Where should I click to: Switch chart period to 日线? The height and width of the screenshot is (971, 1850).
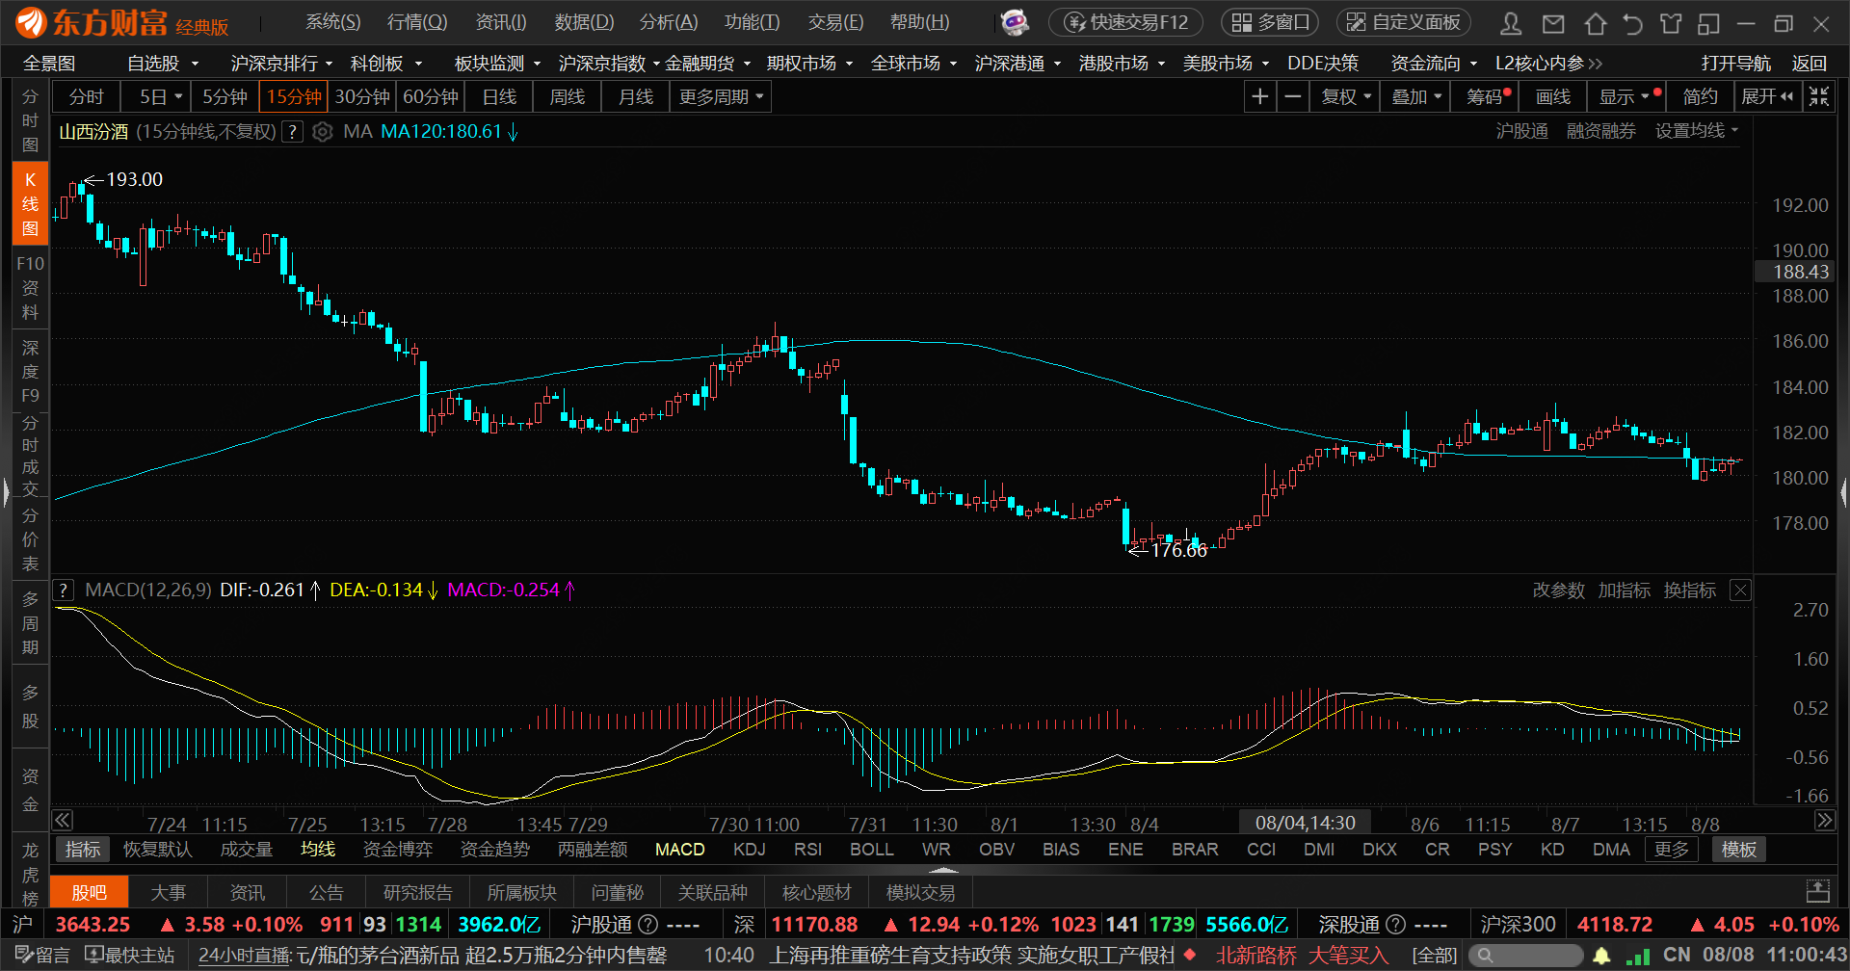click(499, 96)
